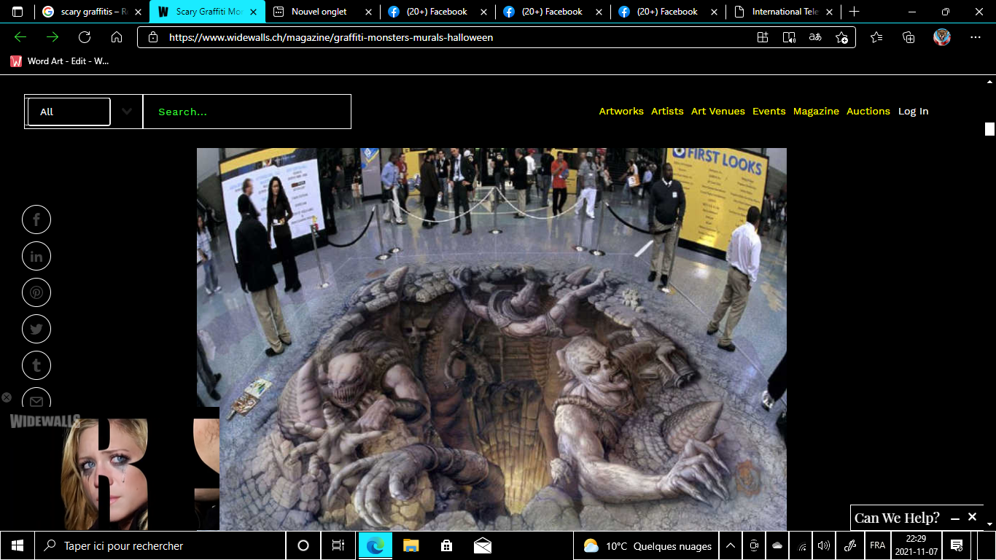Share the article on Facebook
This screenshot has width=996, height=560.
tap(36, 219)
